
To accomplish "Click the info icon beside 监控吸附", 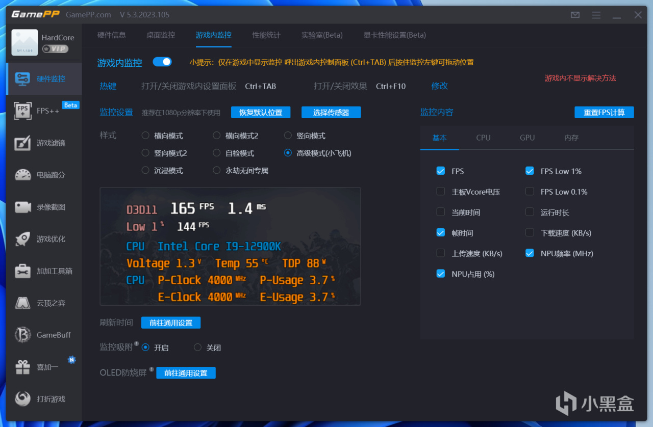I will (137, 344).
